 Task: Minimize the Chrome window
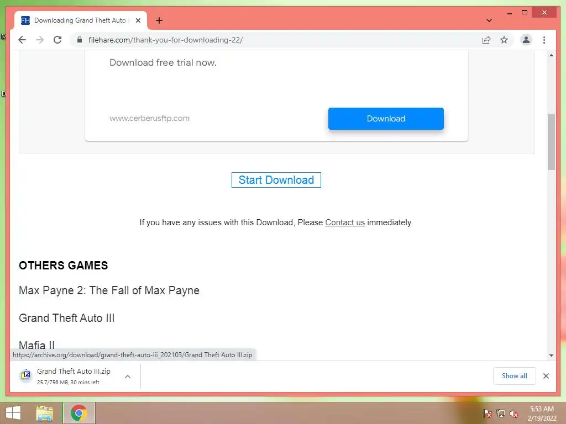coord(509,13)
